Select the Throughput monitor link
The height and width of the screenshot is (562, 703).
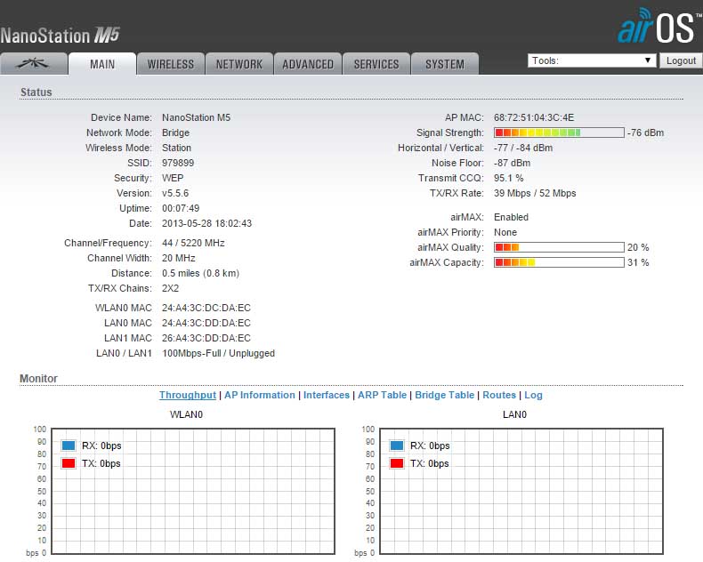[188, 395]
